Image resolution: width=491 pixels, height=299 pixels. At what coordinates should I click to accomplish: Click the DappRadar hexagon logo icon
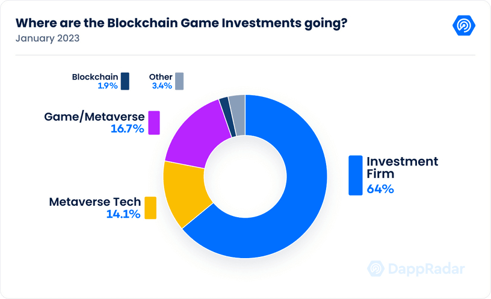pyautogui.click(x=464, y=25)
